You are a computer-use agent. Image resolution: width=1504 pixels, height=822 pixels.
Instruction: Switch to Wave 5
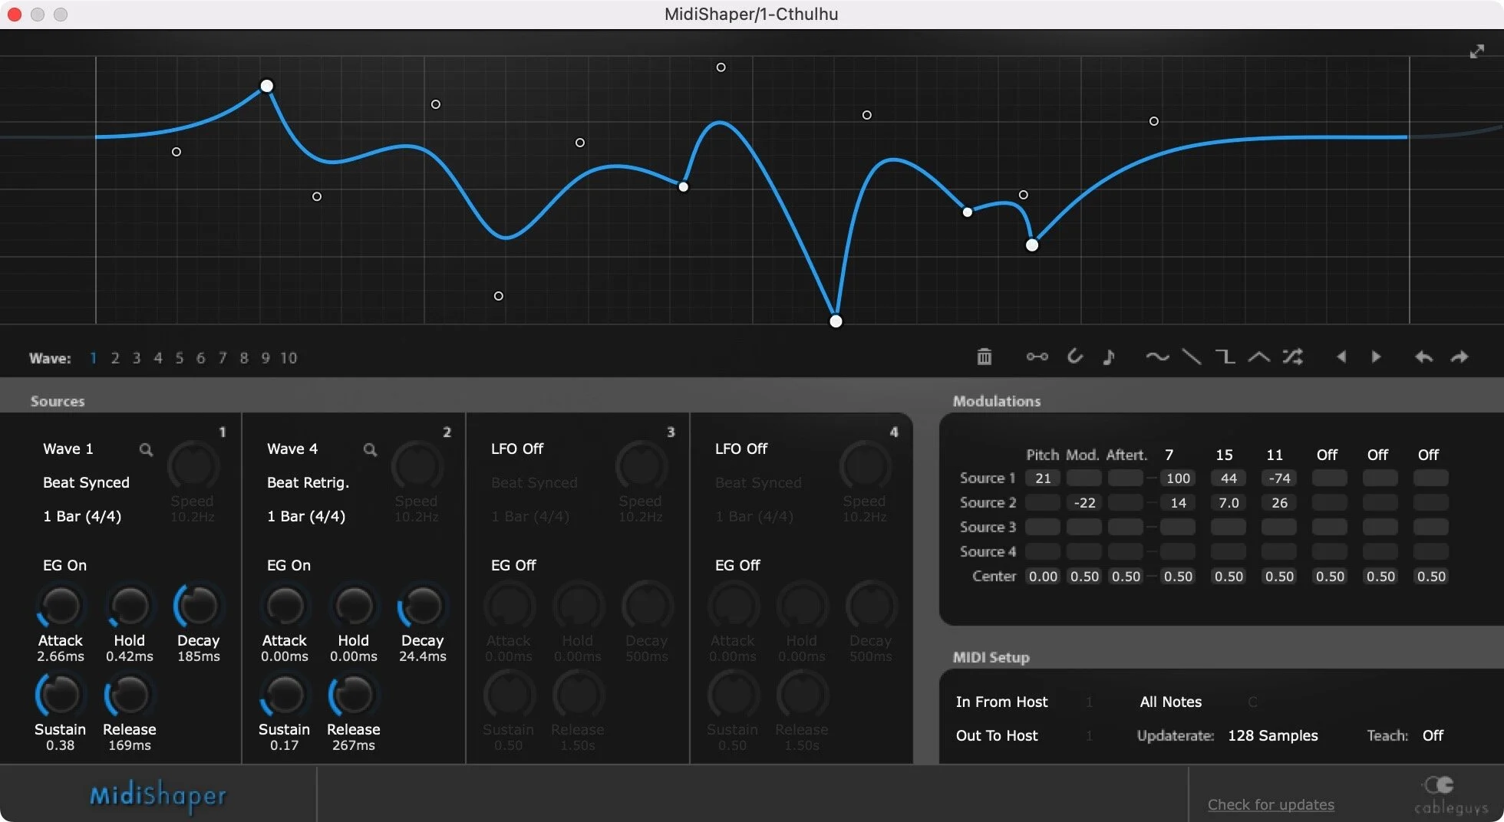click(180, 358)
